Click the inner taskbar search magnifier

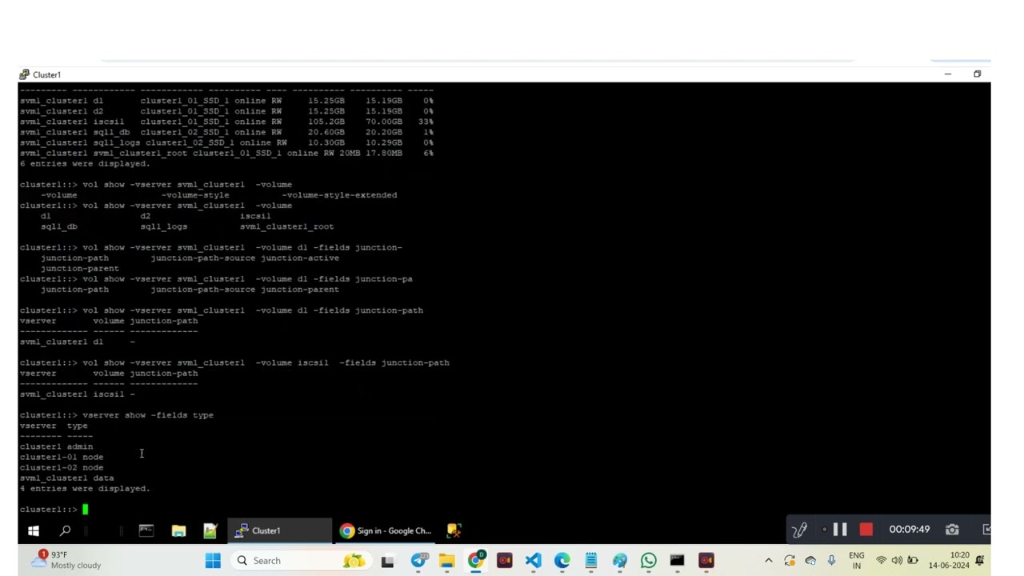click(x=66, y=530)
